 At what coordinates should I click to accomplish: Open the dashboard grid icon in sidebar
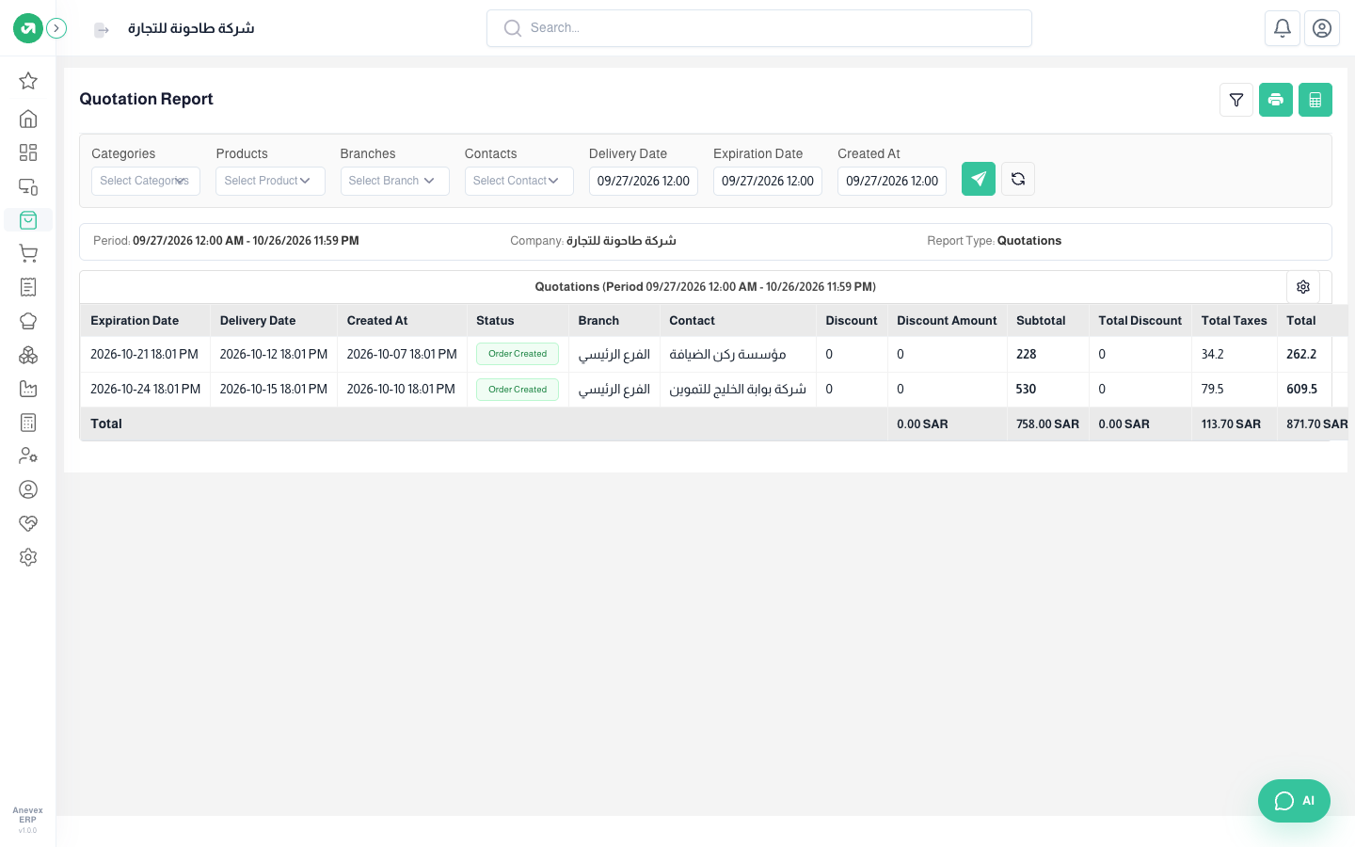(x=28, y=152)
